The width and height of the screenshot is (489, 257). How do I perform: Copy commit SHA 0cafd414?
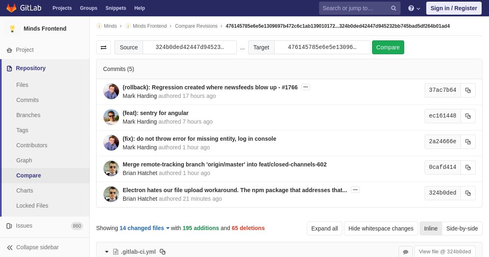468,167
